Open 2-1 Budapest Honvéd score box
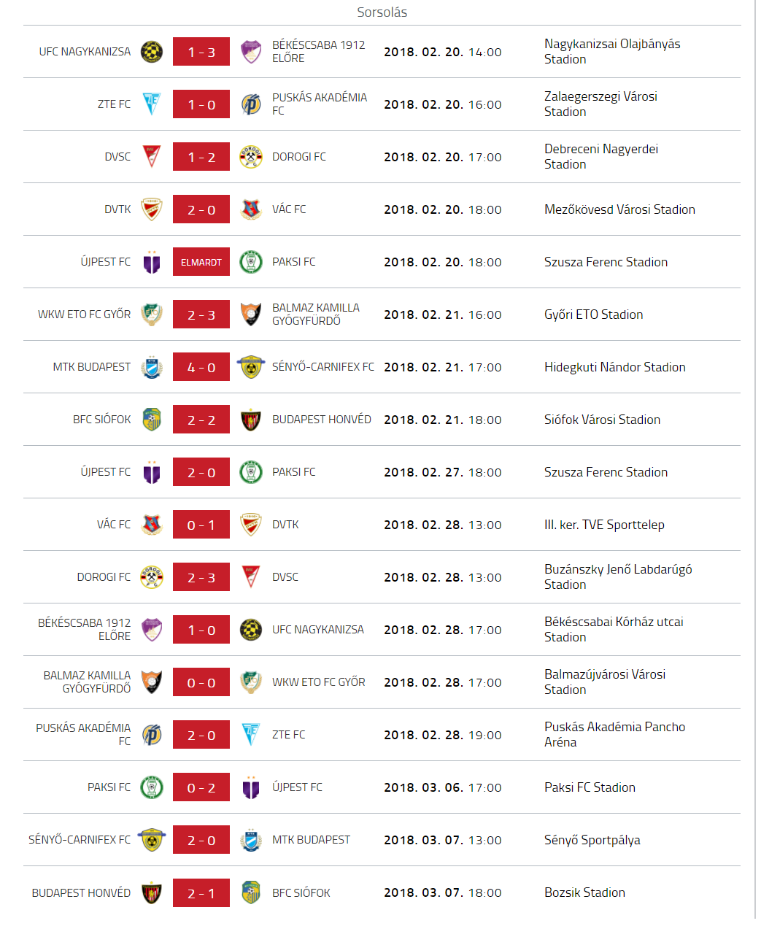The width and height of the screenshot is (761, 945). point(201,892)
